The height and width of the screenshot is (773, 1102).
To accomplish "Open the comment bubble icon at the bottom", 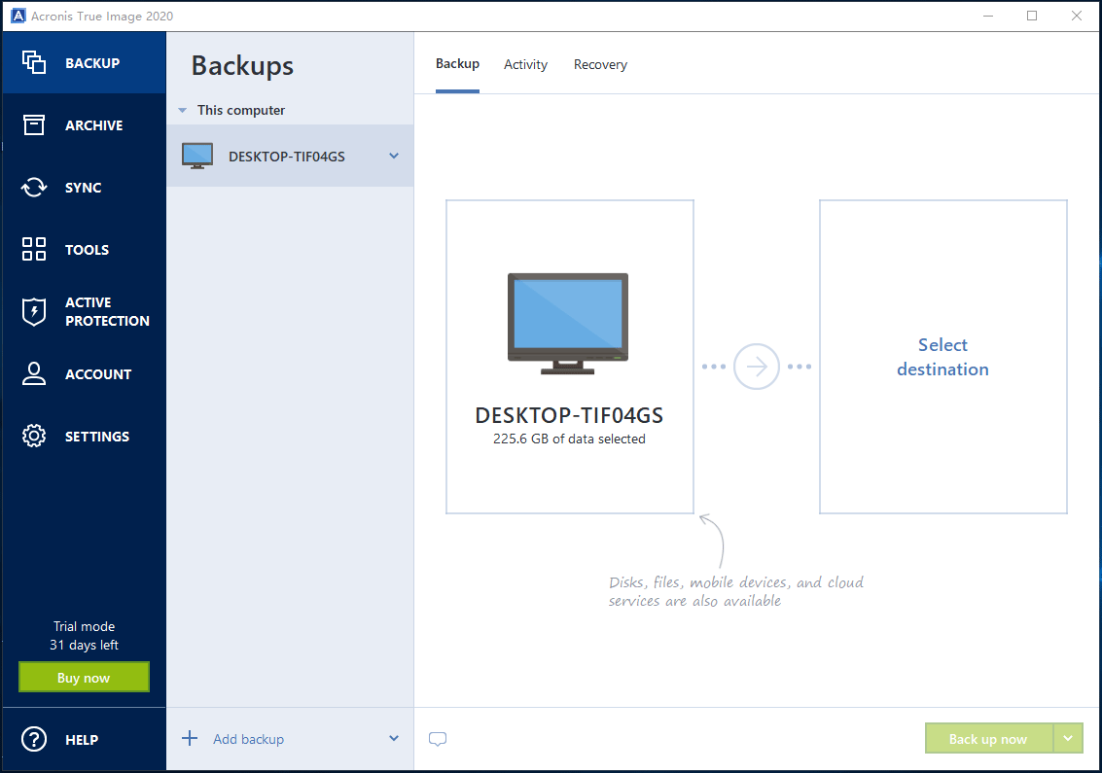I will (x=438, y=739).
